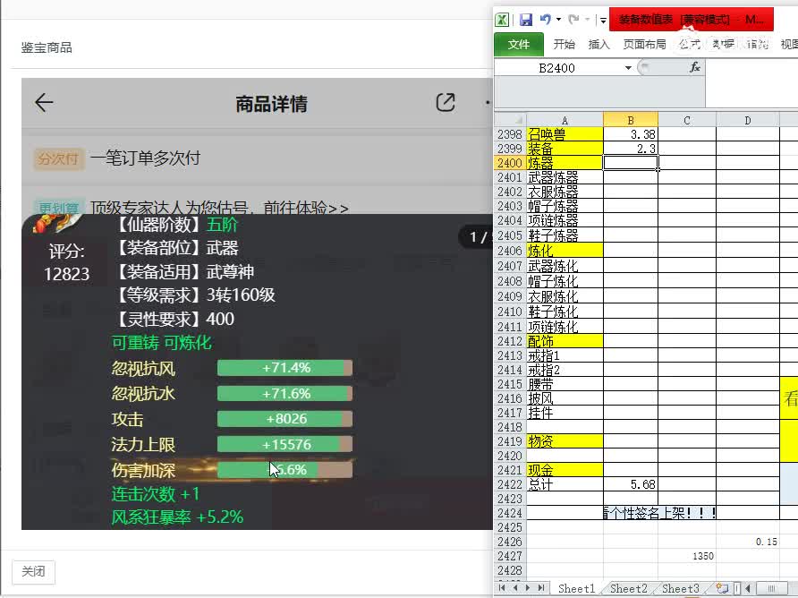Image resolution: width=798 pixels, height=598 pixels.
Task: Click the back arrow on 商品详情 page
Action: [44, 102]
